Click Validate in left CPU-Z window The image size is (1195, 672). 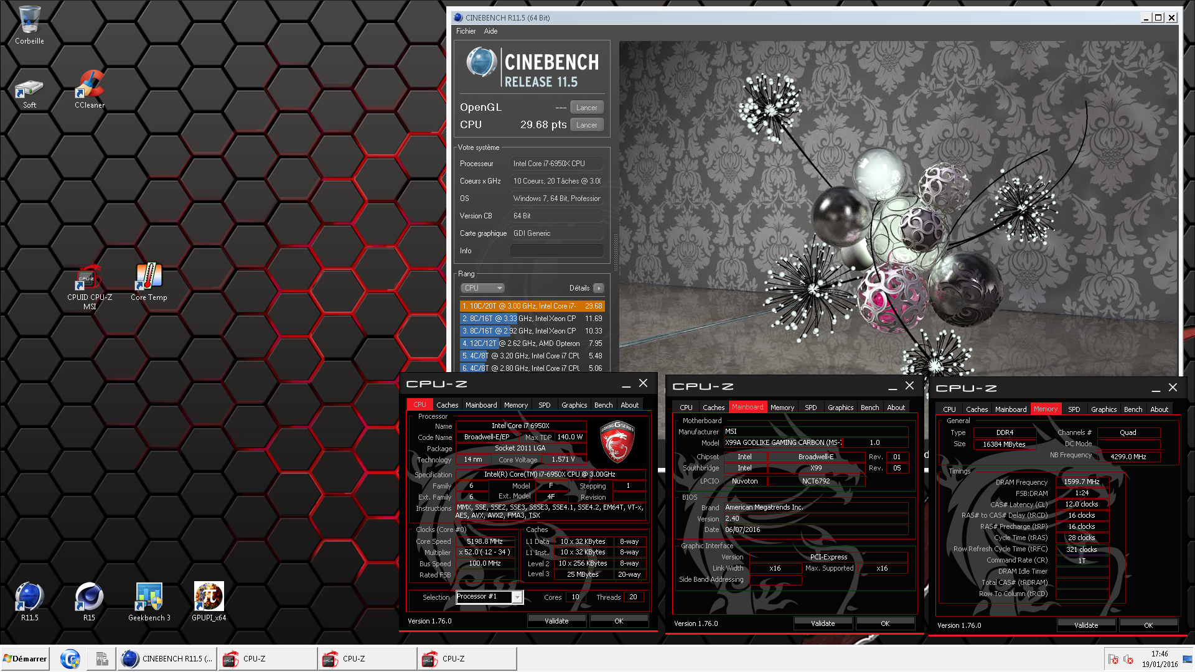pos(556,621)
